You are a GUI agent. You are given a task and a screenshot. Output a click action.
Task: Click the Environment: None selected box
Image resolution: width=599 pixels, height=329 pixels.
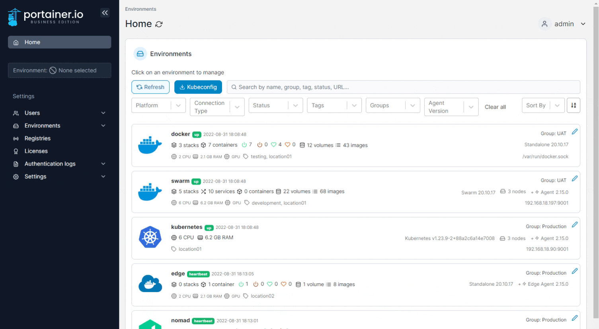[59, 70]
